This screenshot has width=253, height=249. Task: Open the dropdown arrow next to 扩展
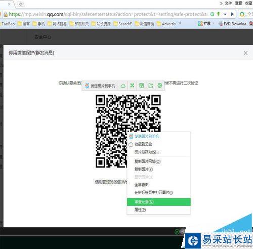click(x=214, y=23)
